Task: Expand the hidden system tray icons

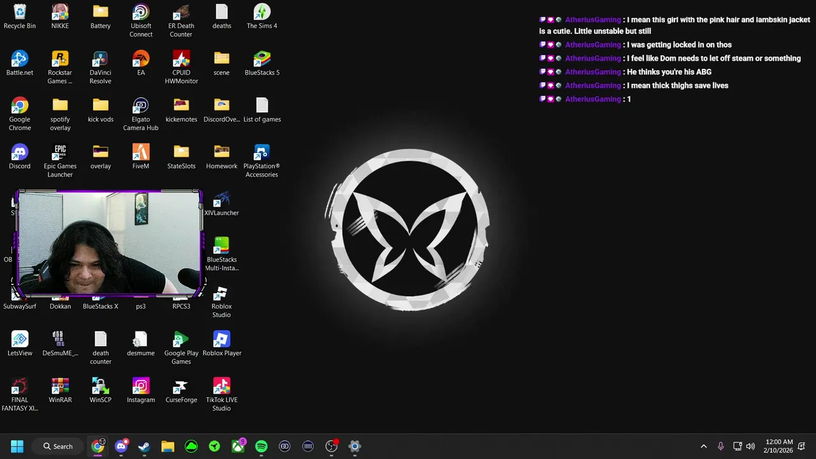Action: click(704, 446)
